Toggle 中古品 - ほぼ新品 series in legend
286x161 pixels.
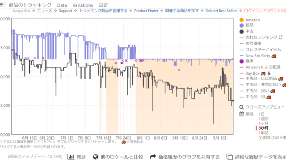(261, 79)
